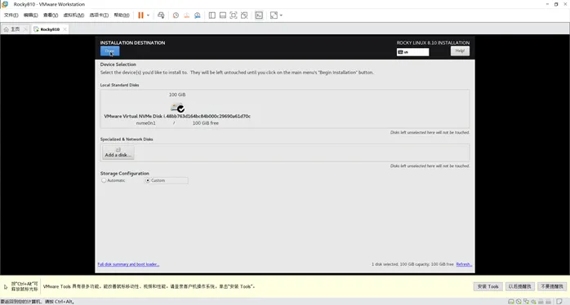570x305 pixels.
Task: Click the '100 GiB' size label above disk
Action: pos(177,95)
